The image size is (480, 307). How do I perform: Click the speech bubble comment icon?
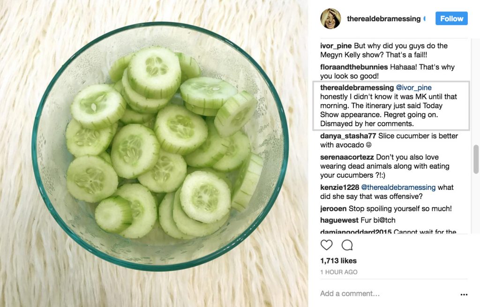pos(347,245)
